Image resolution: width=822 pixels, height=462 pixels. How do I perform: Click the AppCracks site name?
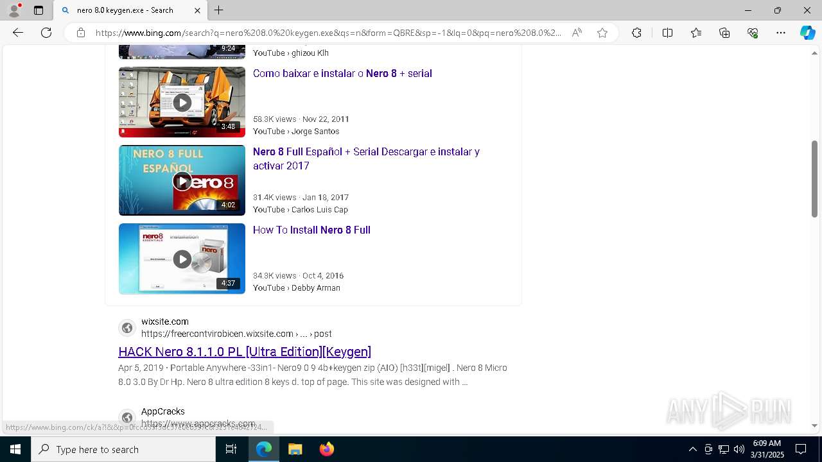point(163,411)
